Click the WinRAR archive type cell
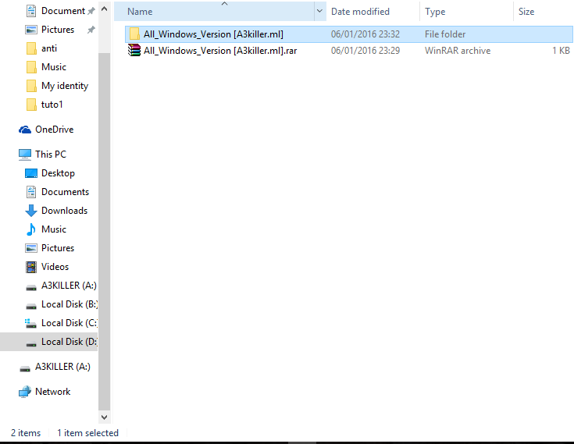The height and width of the screenshot is (444, 574). click(x=458, y=51)
